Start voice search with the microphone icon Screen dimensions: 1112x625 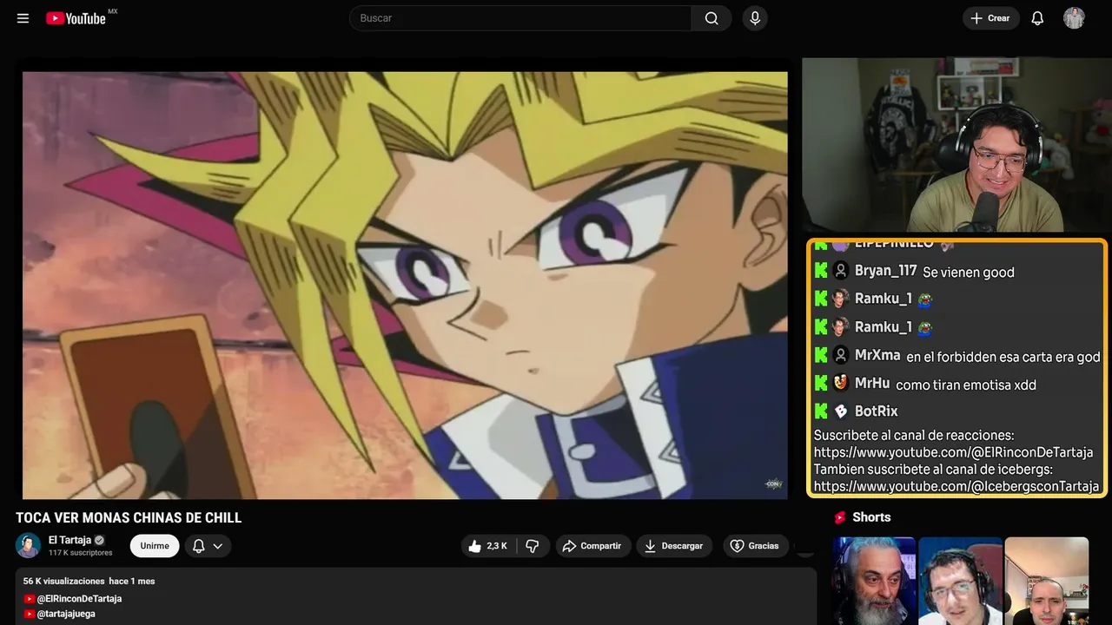[755, 18]
